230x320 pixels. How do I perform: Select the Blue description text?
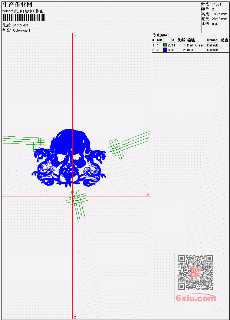(x=190, y=50)
